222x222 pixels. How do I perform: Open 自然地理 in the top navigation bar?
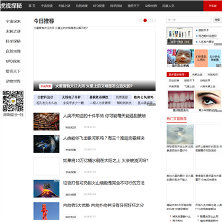pos(81,6)
